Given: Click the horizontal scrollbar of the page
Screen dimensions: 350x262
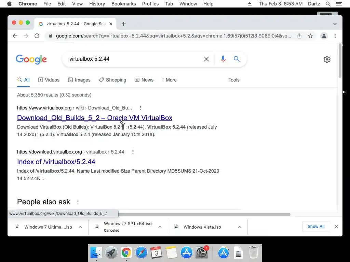Looking at the screenshot, I should click(204, 215).
